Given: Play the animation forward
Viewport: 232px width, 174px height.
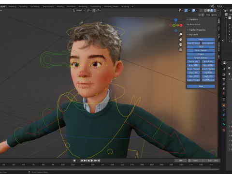Looking at the screenshot, I should point(92,160).
